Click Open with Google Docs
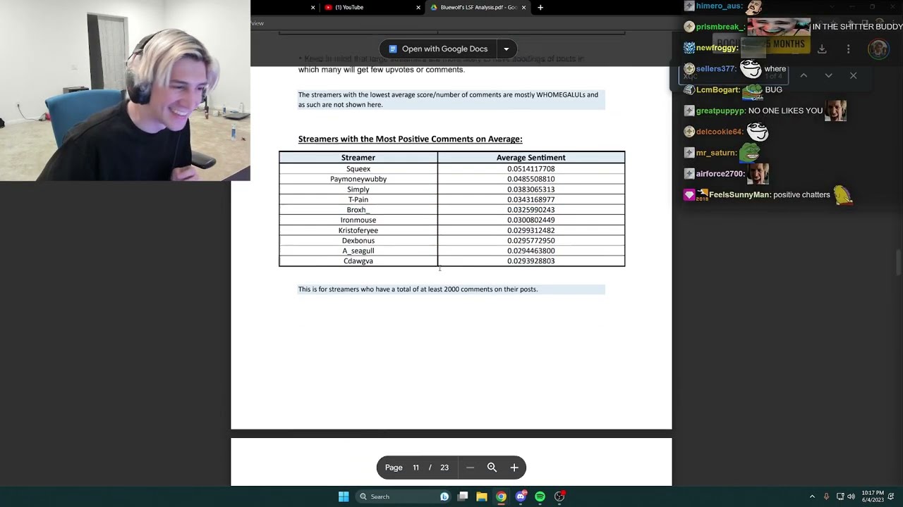Image resolution: width=903 pixels, height=507 pixels. tap(437, 49)
